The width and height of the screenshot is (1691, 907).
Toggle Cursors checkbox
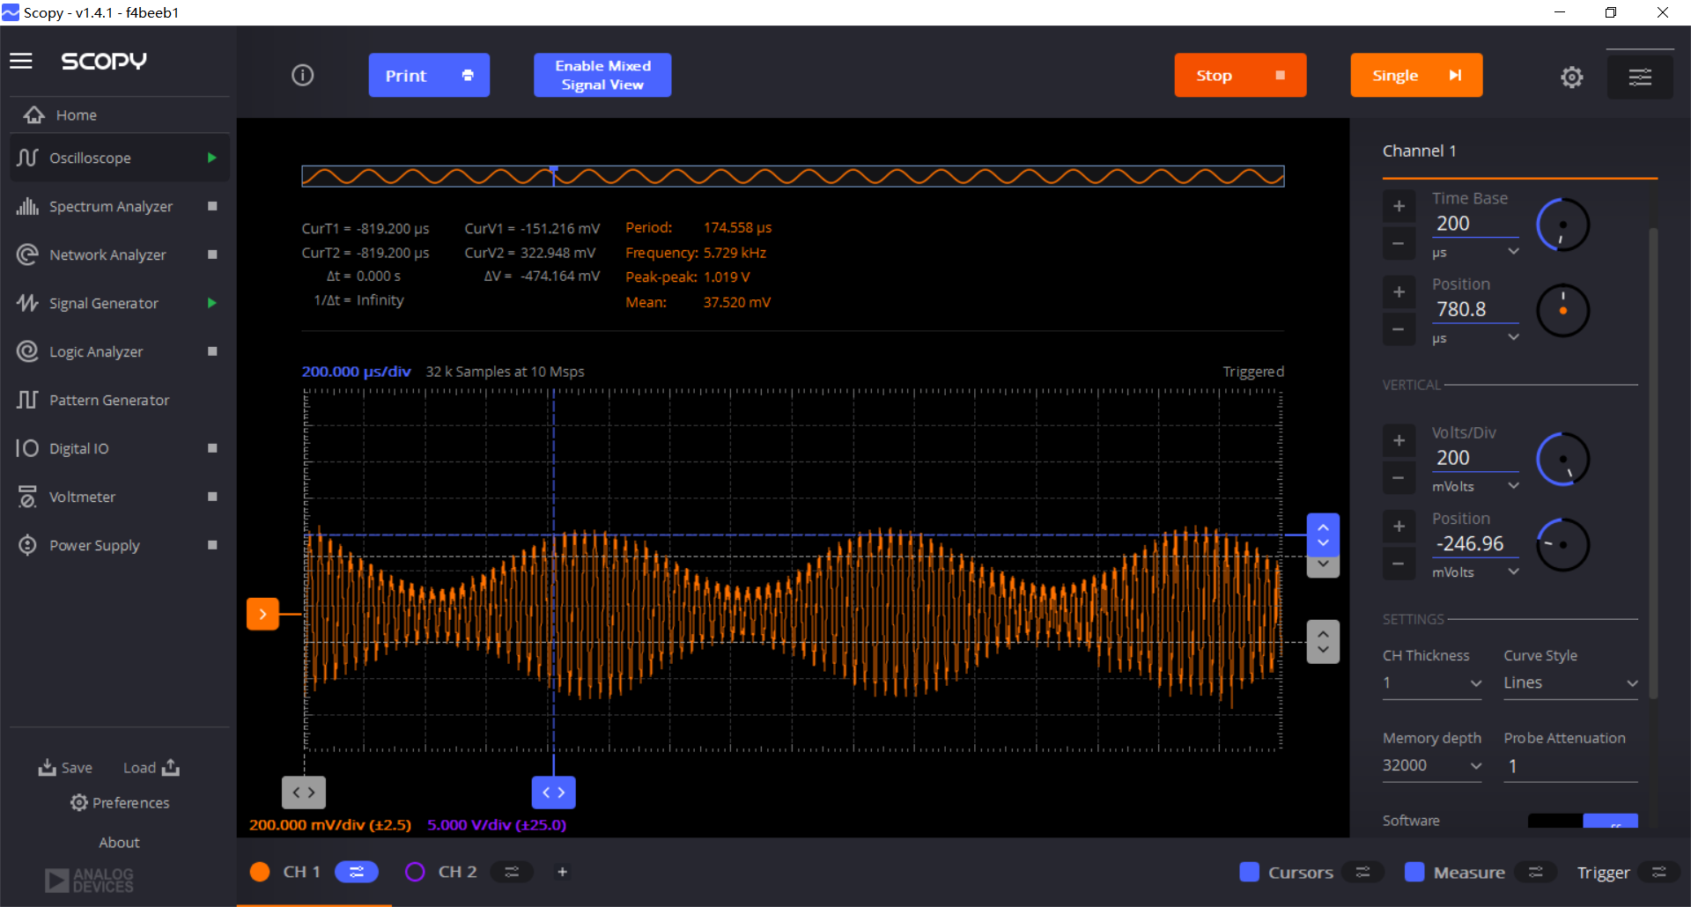click(x=1249, y=872)
